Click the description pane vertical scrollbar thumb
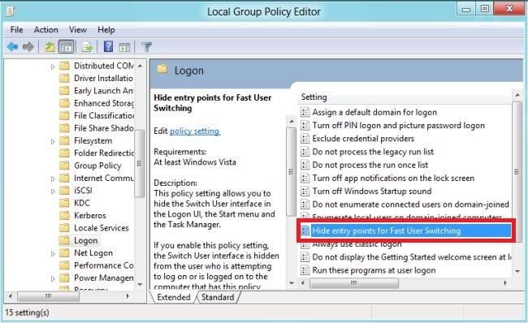 click(292, 172)
